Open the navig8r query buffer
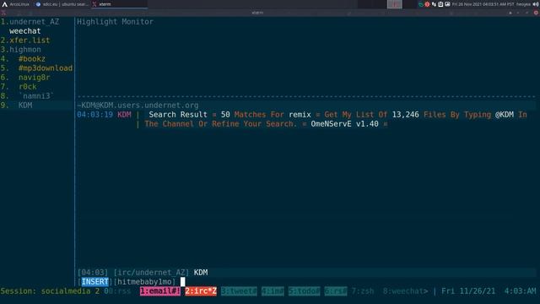The image size is (540, 304). point(34,78)
